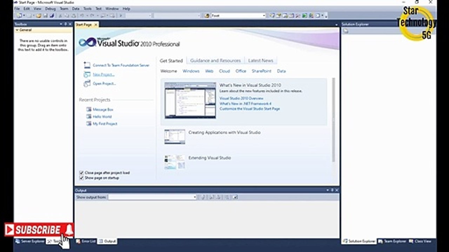The width and height of the screenshot is (449, 252).
Task: Click the Redo toolbar icon
Action: click(x=92, y=15)
